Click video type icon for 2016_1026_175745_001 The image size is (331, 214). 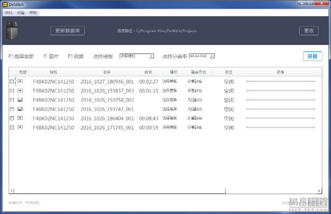20,127
